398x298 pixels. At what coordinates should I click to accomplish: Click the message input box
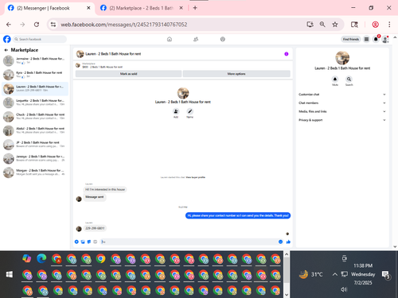(x=189, y=242)
